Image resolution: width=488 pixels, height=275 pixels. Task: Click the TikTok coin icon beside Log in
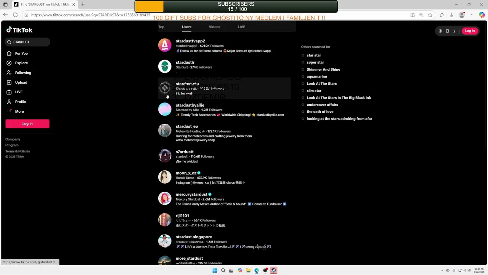[440, 31]
